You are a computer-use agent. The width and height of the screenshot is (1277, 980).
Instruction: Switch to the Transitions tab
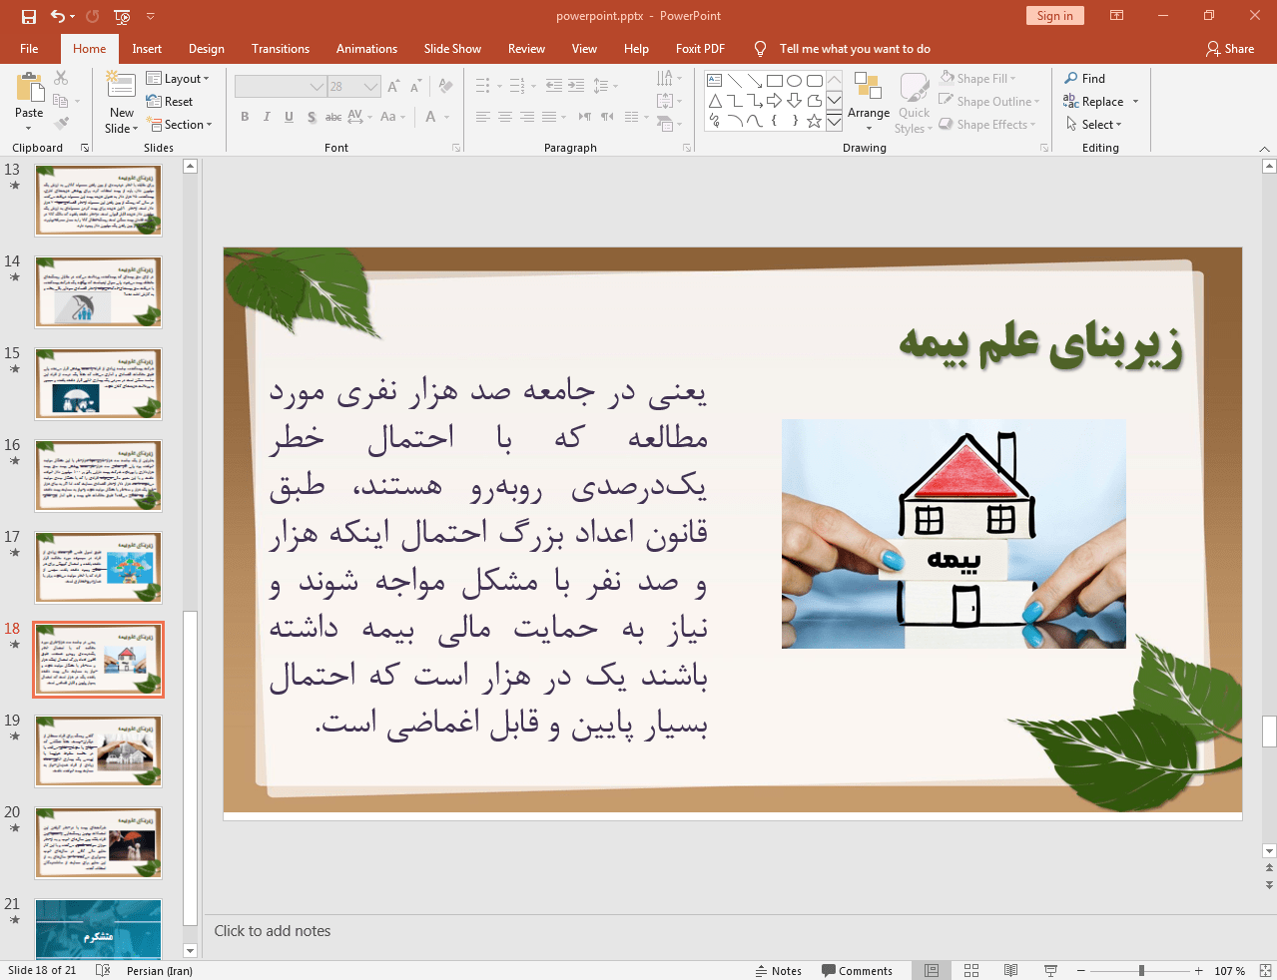(281, 48)
